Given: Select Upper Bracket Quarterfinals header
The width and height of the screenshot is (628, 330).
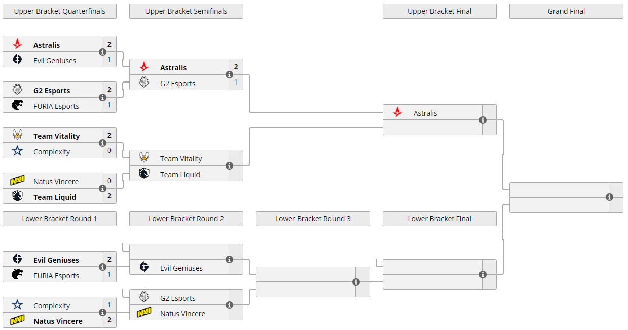Looking at the screenshot, I should [x=59, y=11].
